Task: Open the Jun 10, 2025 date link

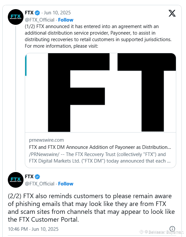Action: coord(57,13)
